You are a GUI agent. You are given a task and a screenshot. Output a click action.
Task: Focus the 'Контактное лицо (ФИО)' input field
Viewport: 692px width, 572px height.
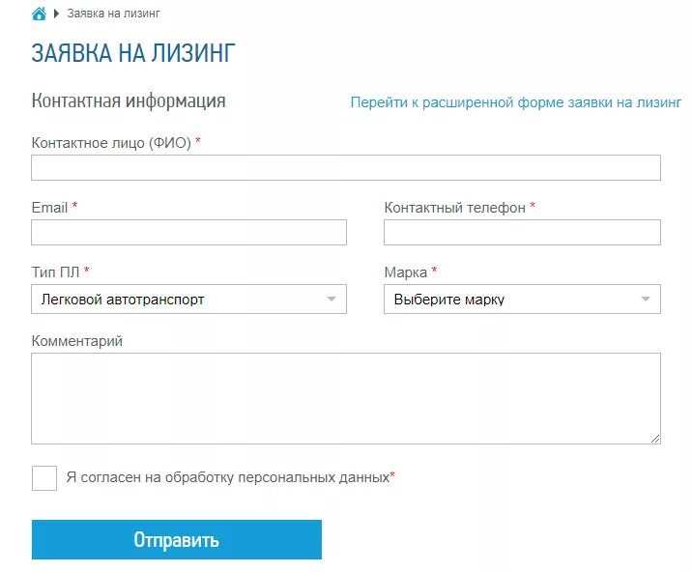[346, 168]
